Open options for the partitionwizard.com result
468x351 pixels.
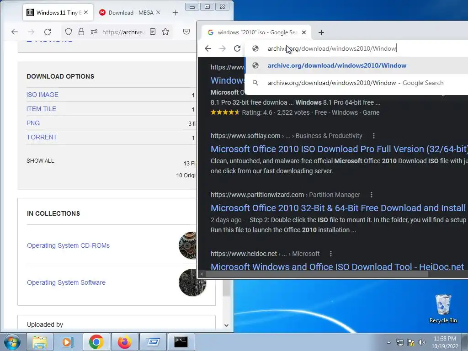tap(371, 195)
